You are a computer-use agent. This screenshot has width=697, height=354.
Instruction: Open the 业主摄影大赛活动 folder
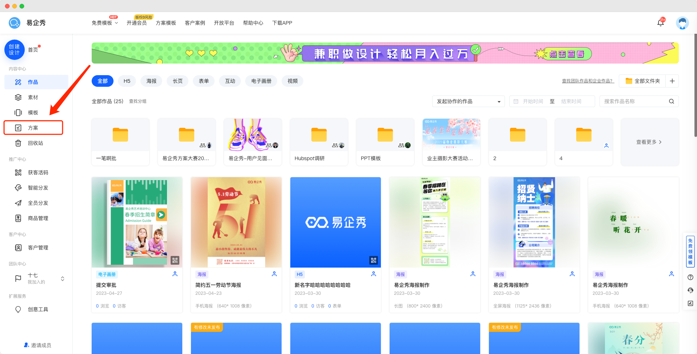point(451,142)
